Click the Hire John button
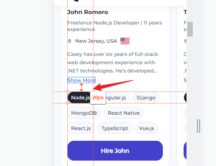 pos(115,151)
